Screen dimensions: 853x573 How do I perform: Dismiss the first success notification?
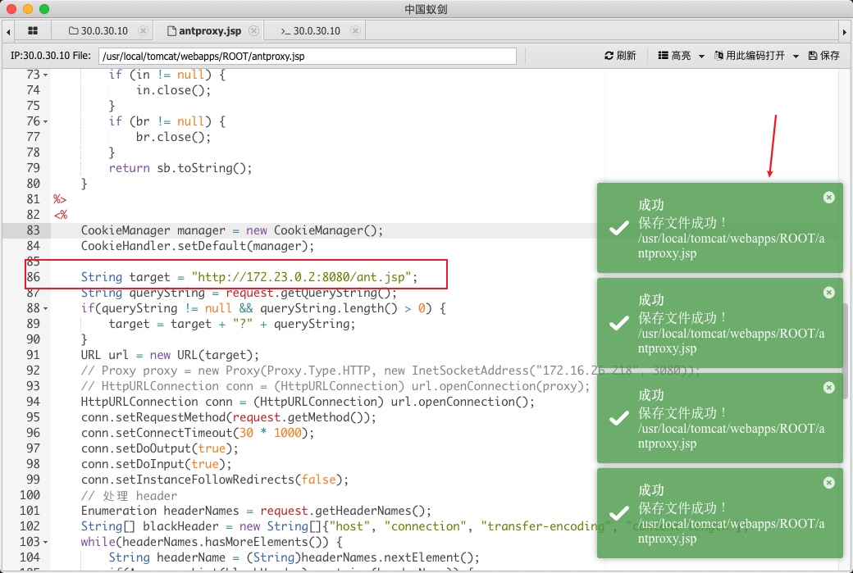829,198
